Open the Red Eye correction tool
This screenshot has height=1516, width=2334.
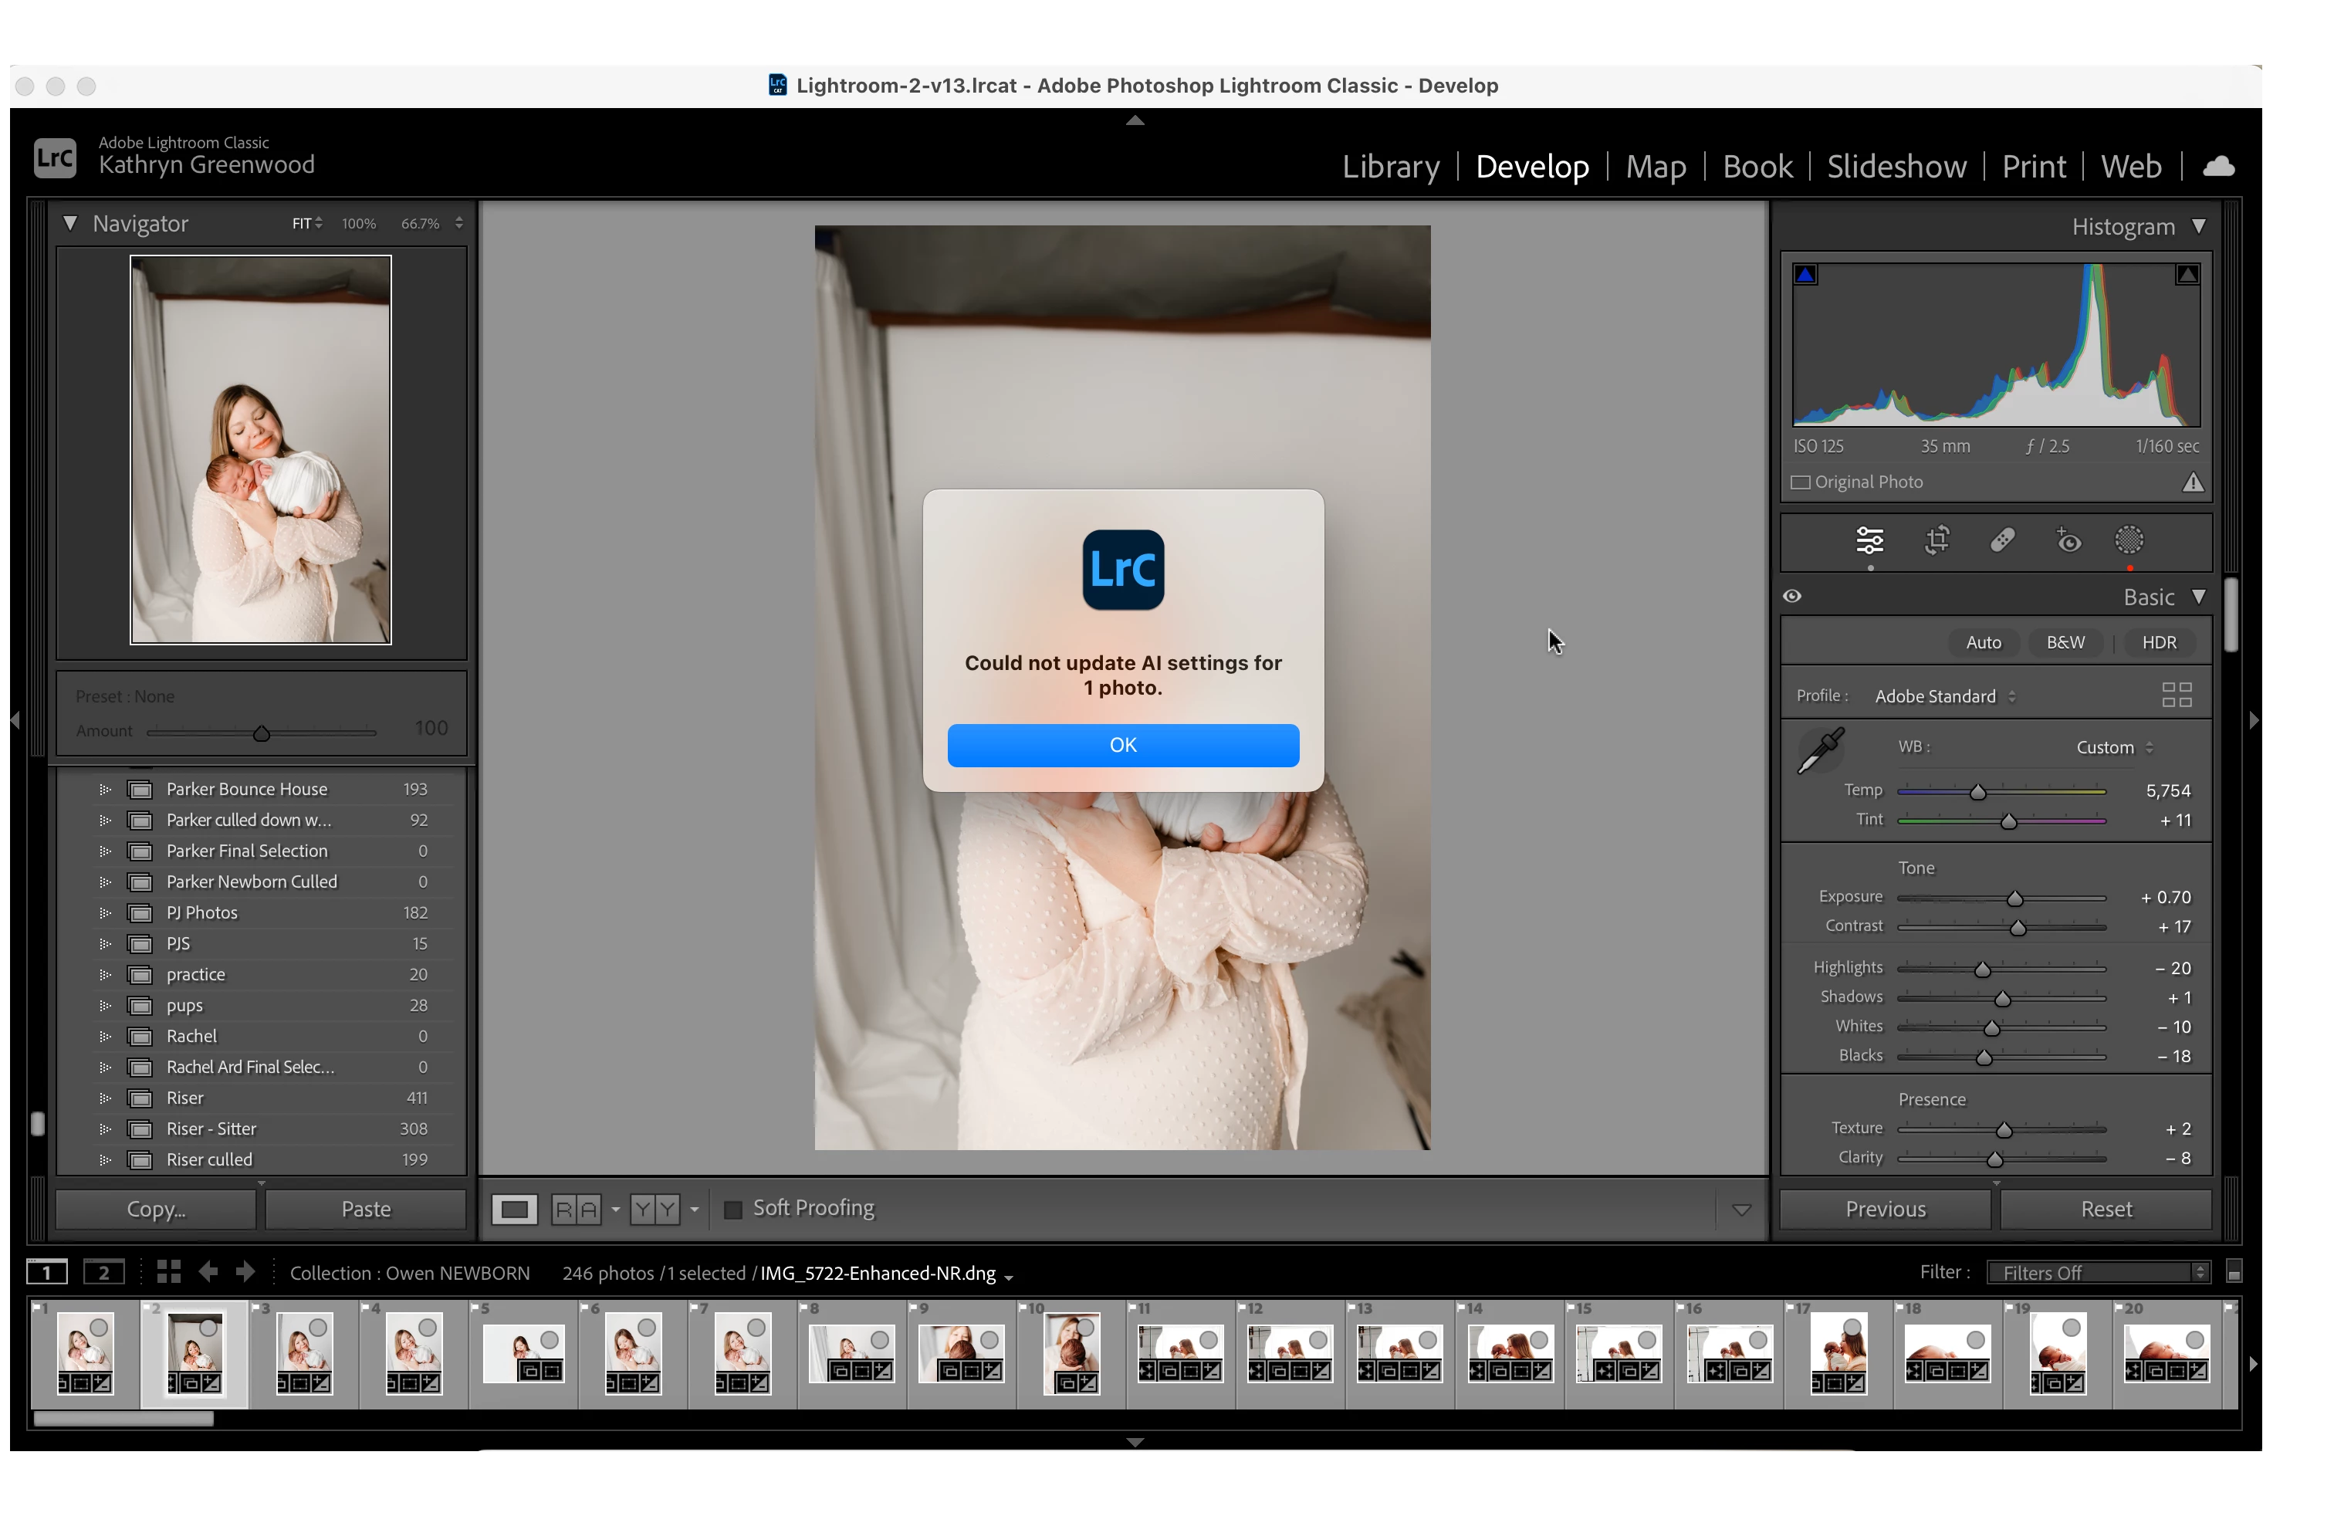click(2068, 540)
